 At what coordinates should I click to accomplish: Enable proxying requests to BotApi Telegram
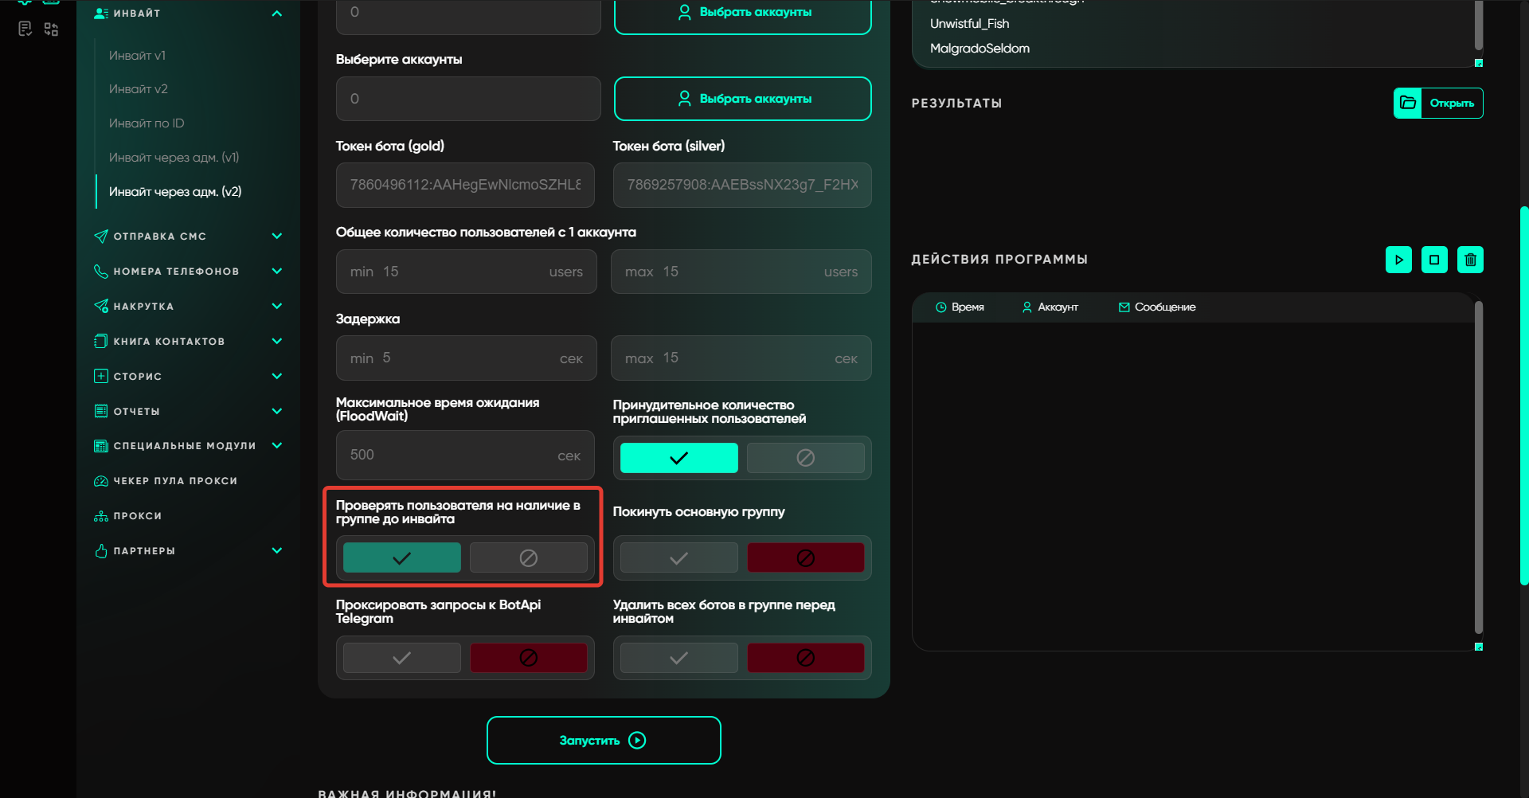[401, 658]
